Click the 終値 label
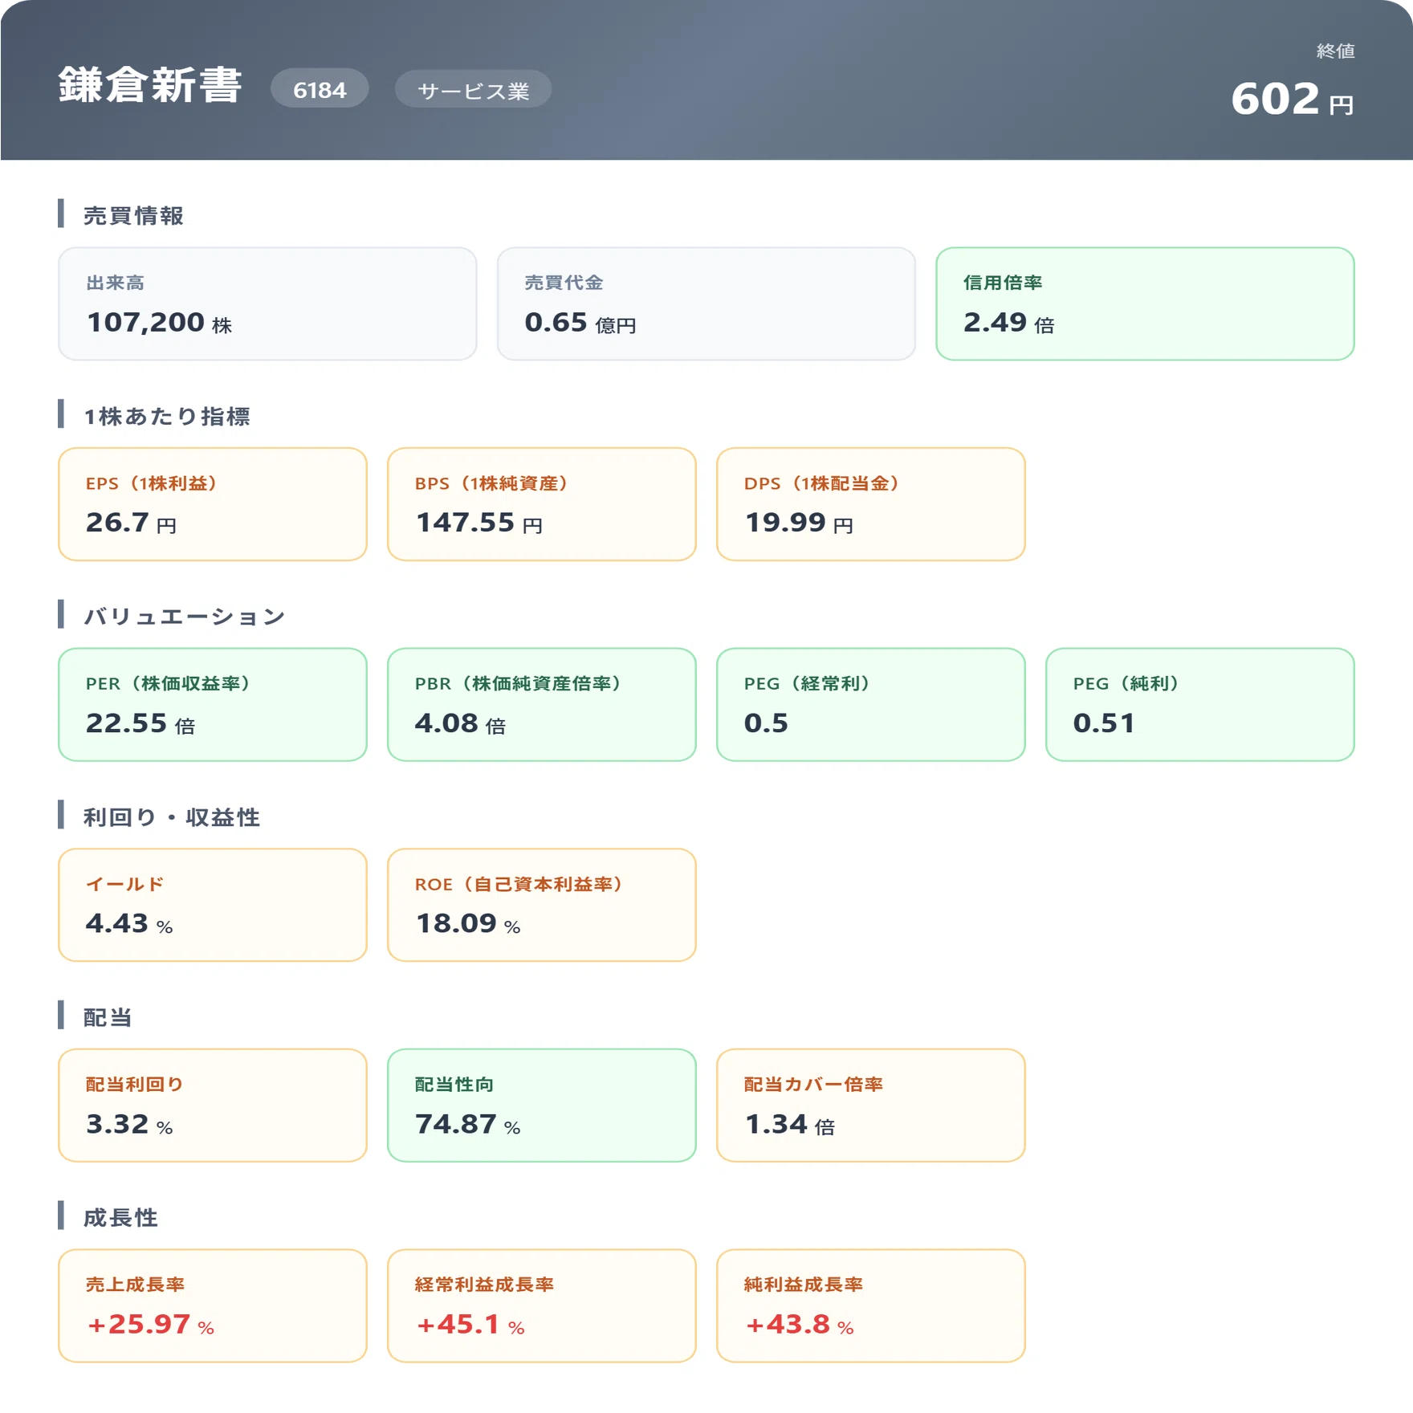The width and height of the screenshot is (1413, 1413). pos(1335,51)
